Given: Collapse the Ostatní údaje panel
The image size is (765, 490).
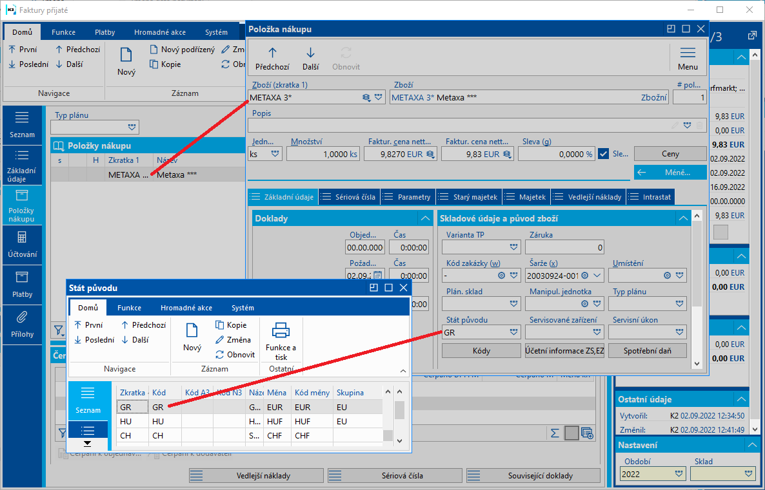Looking at the screenshot, I should (x=742, y=399).
